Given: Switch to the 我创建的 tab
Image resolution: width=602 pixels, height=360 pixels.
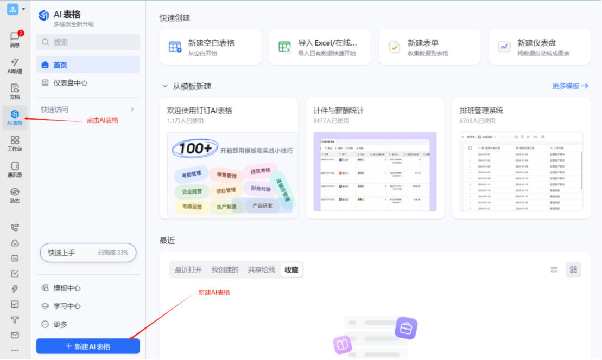Looking at the screenshot, I should tap(225, 270).
